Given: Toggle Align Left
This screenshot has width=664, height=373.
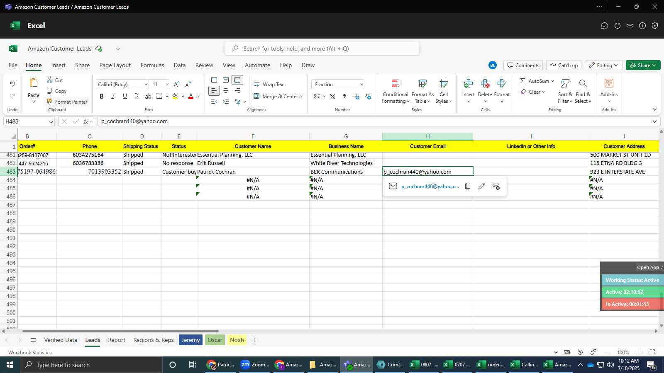Looking at the screenshot, I should click(214, 90).
